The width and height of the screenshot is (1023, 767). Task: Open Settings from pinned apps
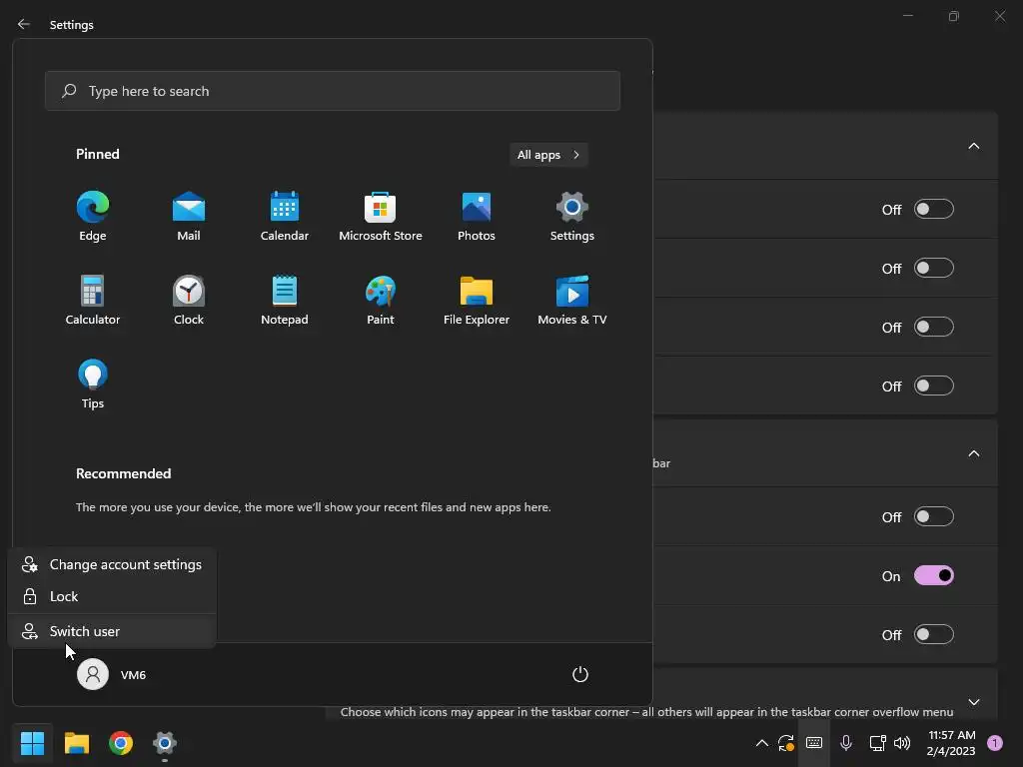click(x=572, y=216)
